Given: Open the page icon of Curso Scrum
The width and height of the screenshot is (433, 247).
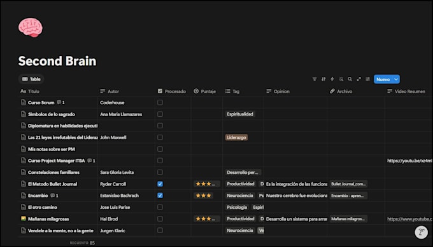Looking at the screenshot, I should tap(24, 102).
